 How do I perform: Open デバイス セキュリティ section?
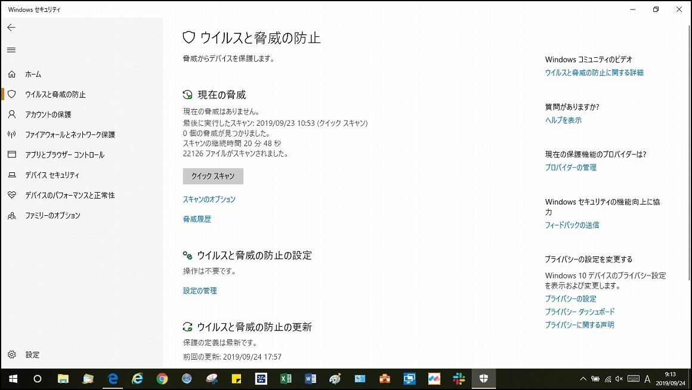point(52,175)
